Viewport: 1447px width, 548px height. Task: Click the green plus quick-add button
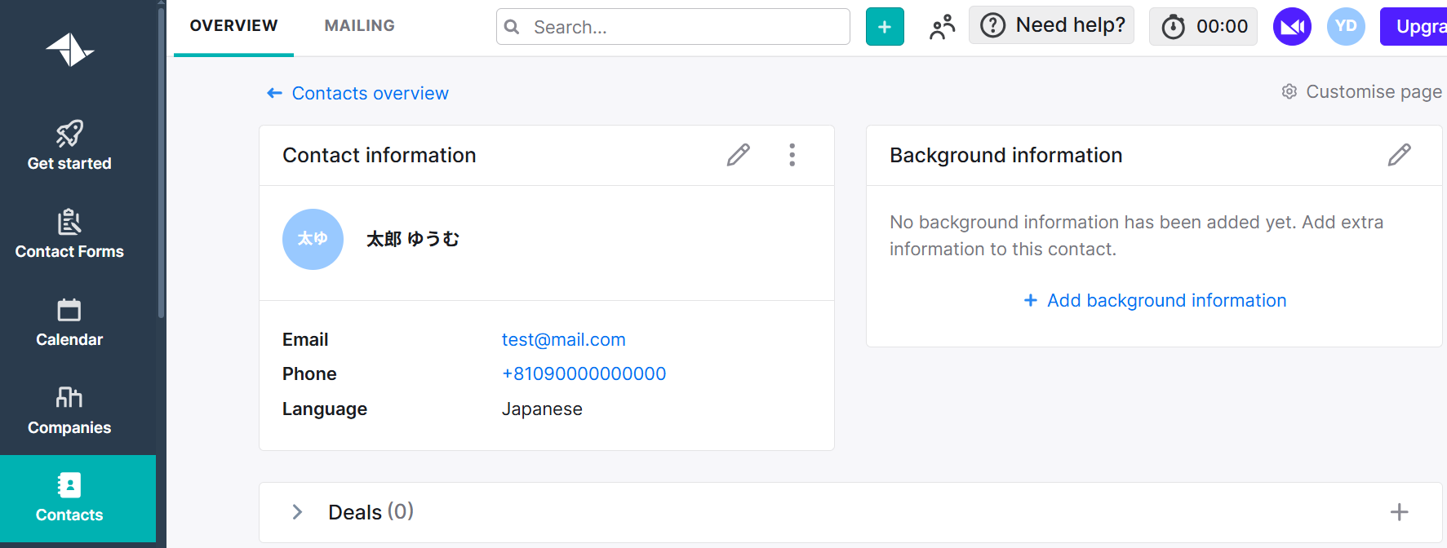885,27
